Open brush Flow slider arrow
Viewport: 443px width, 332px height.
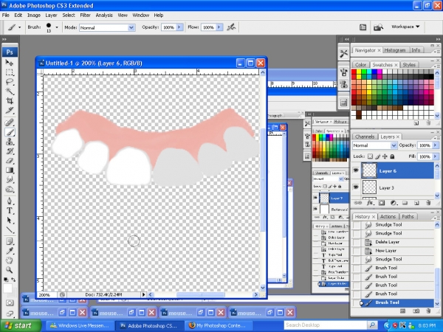click(219, 27)
